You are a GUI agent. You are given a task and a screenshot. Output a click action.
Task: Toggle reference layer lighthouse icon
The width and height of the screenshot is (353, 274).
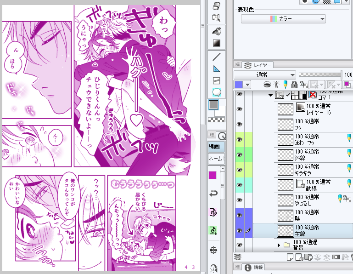276,85
